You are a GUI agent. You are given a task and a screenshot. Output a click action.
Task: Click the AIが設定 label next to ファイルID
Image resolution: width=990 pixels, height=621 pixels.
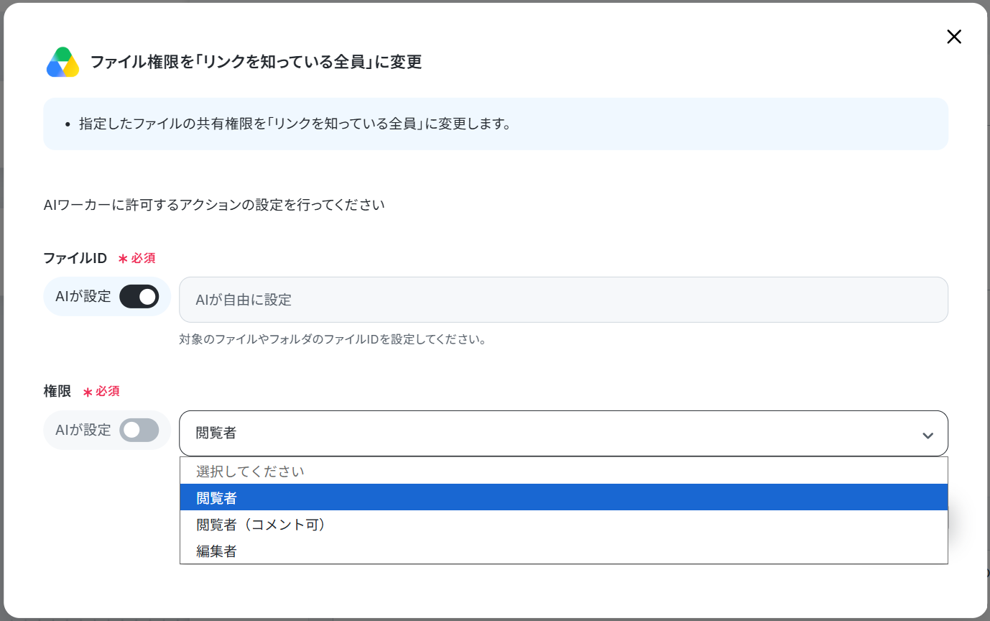(83, 296)
